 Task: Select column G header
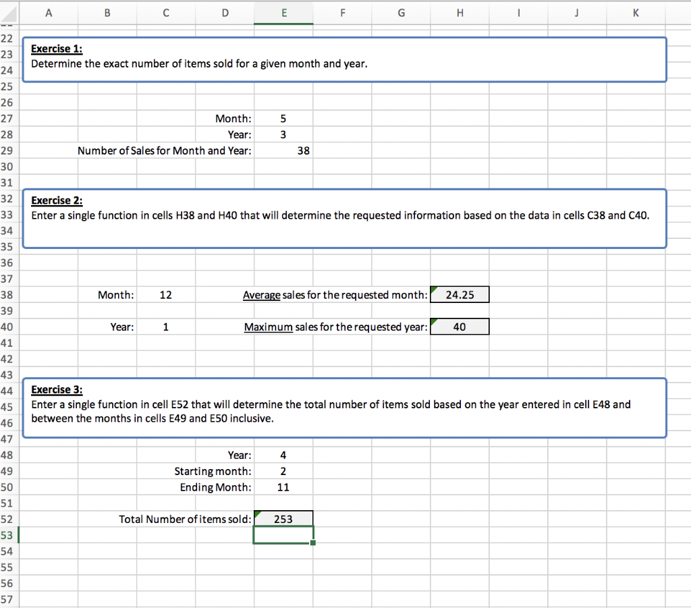pos(401,13)
